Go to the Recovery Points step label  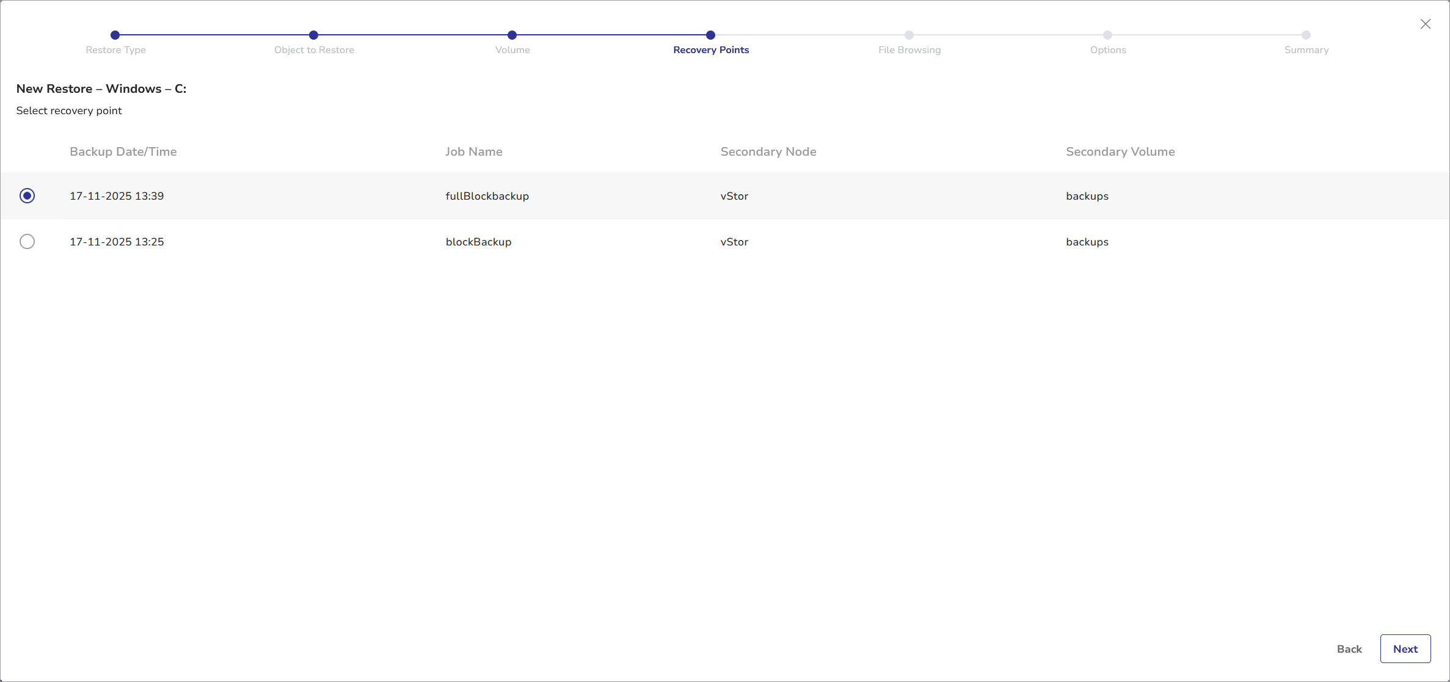[711, 50]
